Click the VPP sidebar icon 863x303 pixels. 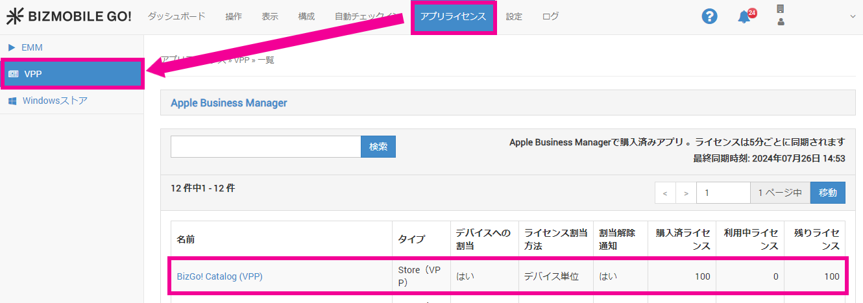[14, 74]
